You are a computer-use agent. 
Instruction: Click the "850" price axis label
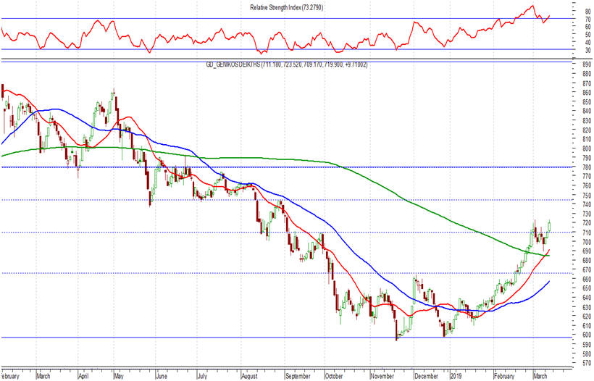click(x=587, y=102)
